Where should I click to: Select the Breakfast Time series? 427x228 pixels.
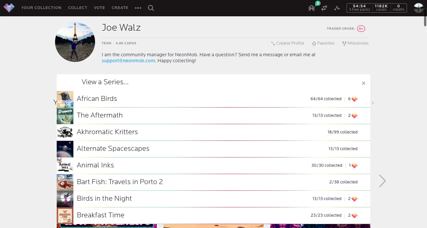pos(213,215)
